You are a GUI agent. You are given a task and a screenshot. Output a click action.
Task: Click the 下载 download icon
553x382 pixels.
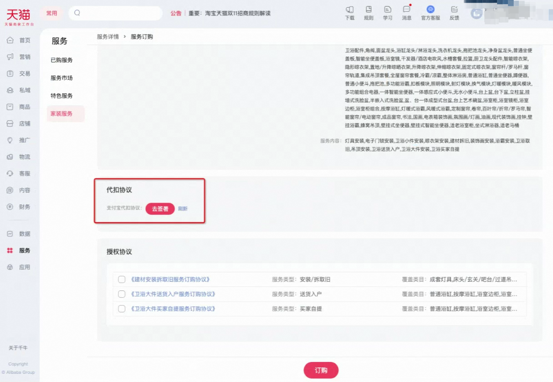[349, 9]
